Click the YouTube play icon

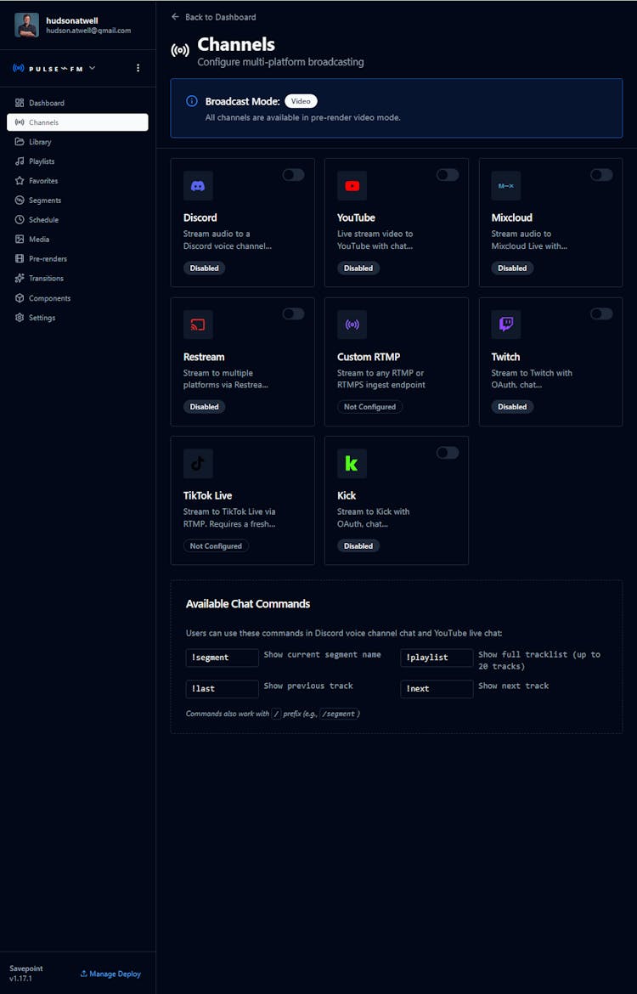[x=352, y=186]
